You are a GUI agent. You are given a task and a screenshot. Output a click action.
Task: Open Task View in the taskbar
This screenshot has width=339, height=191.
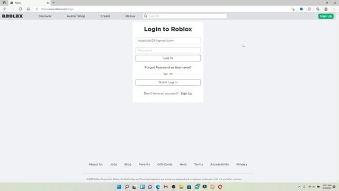click(135, 187)
